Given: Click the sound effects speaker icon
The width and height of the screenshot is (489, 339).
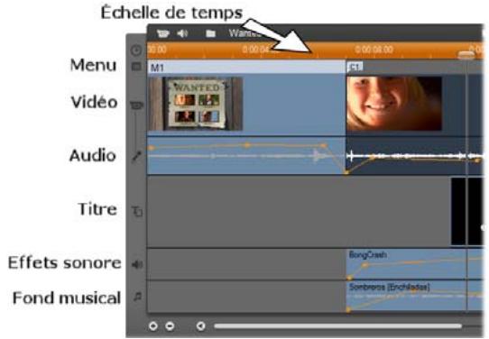Looking at the screenshot, I should tap(137, 265).
